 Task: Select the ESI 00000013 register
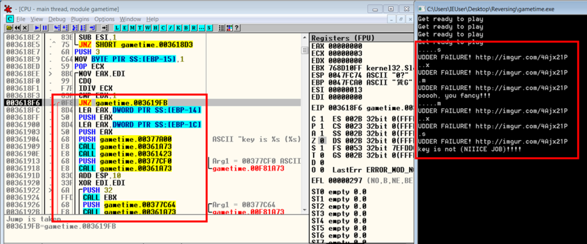(337, 89)
